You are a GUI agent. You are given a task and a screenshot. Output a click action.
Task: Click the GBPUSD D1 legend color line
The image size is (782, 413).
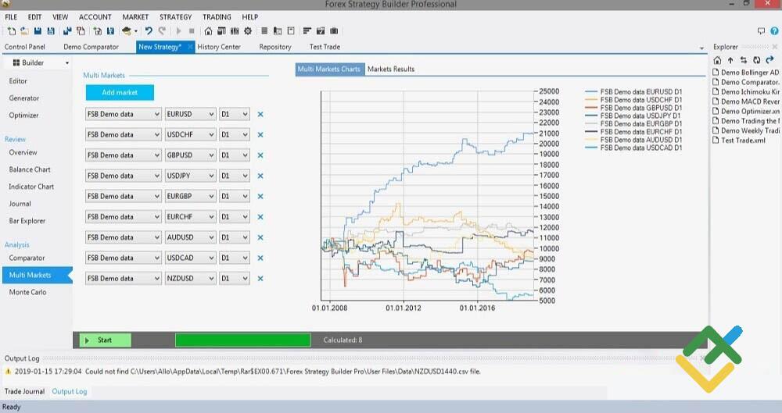(x=591, y=108)
